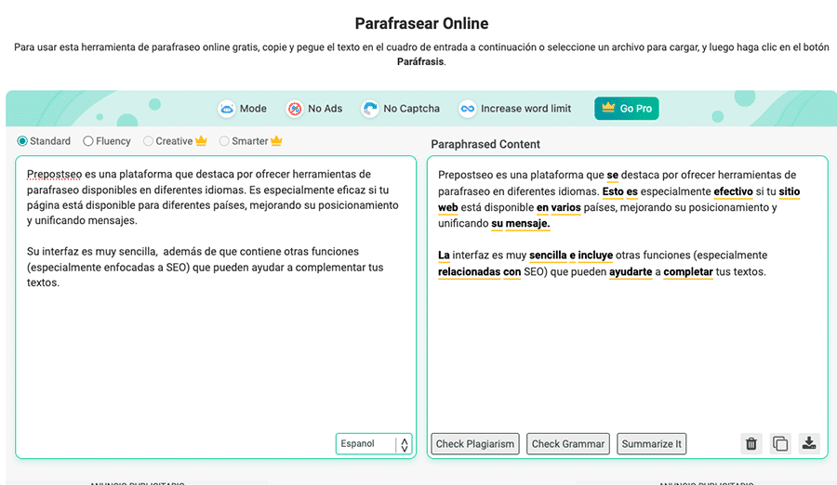Image resolution: width=837 pixels, height=485 pixels.
Task: Click the Go Pro button
Action: point(627,109)
